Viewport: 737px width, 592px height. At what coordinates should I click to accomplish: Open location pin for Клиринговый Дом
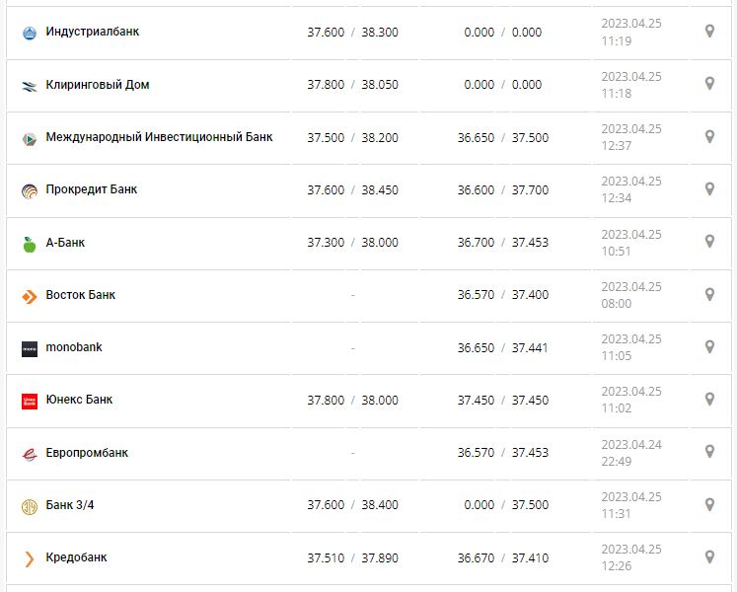pos(709,84)
